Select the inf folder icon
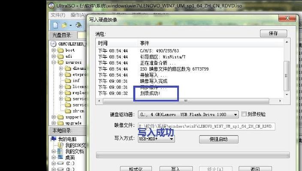This screenshot has width=302, height=171. pyautogui.click(x=68, y=81)
